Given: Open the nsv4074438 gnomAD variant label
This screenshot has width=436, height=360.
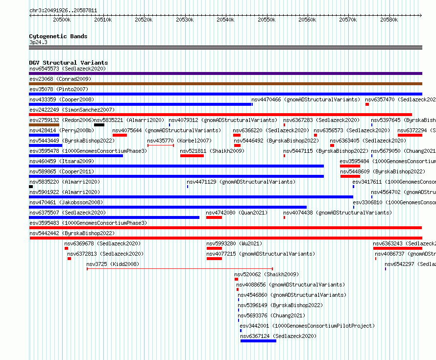Looking at the screenshot, I should pyautogui.click(x=338, y=213).
